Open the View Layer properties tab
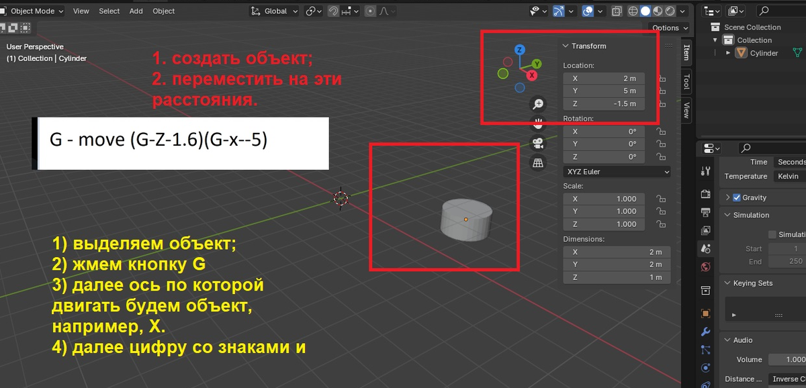806x388 pixels. (x=705, y=230)
